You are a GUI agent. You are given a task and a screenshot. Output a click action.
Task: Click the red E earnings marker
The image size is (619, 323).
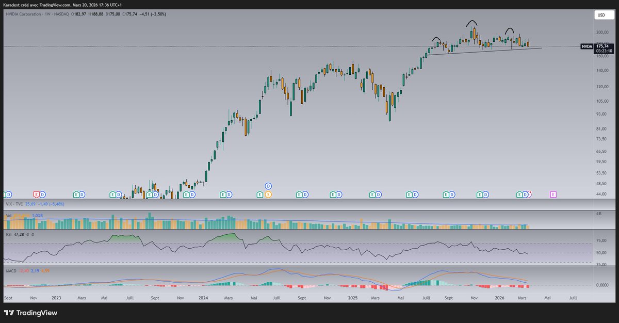37,195
